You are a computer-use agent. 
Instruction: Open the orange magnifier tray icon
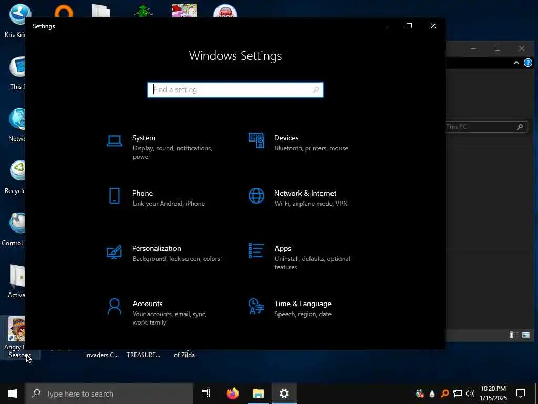click(x=444, y=393)
